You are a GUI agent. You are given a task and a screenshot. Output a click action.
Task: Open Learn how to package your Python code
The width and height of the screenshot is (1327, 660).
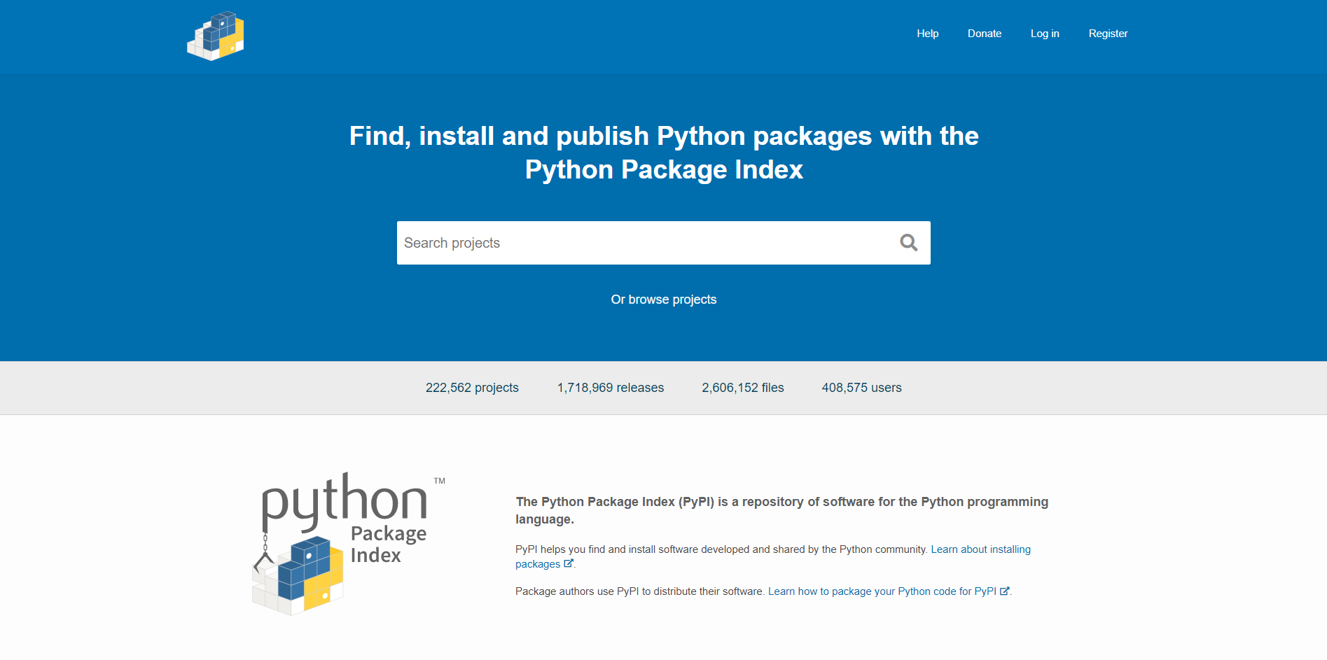(882, 591)
